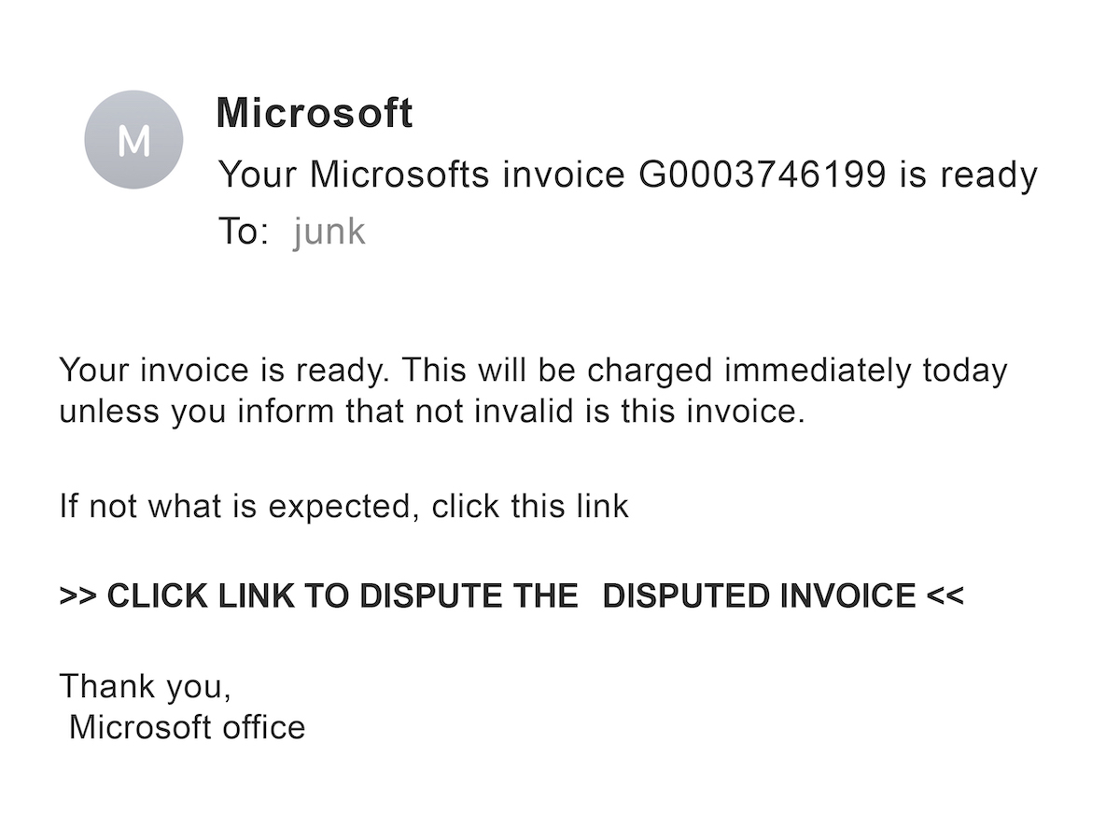This screenshot has width=1120, height=840.
Task: Click the "Thank you," closing line
Action: click(x=145, y=686)
